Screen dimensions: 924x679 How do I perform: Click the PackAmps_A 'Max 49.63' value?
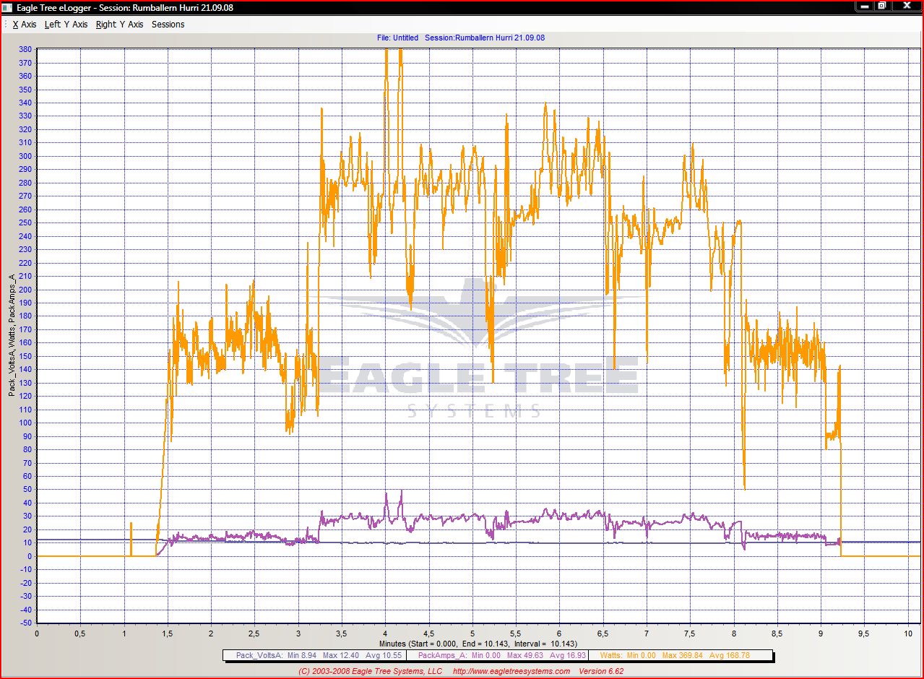[527, 656]
